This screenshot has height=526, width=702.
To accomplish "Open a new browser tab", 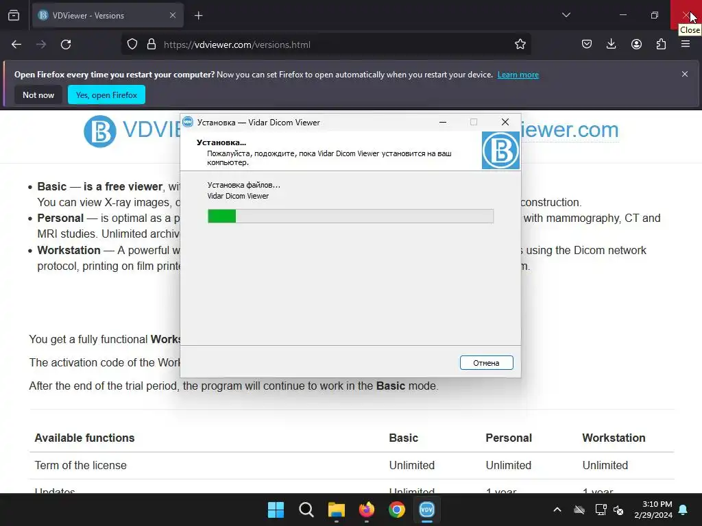I will click(x=198, y=16).
